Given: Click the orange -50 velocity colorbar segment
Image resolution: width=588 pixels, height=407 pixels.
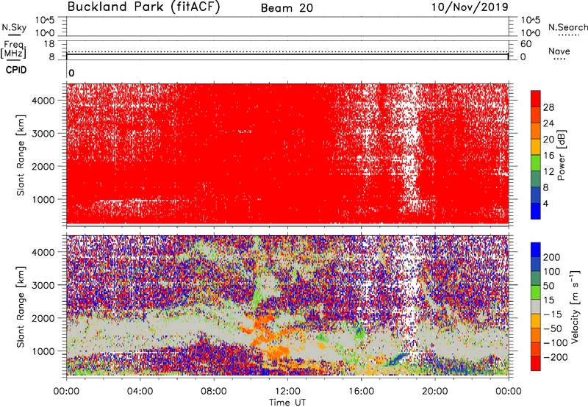Looking at the screenshot, I should point(536,335).
